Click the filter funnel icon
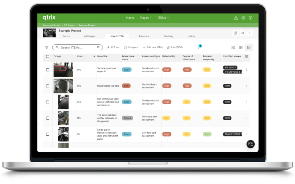 click(x=47, y=47)
